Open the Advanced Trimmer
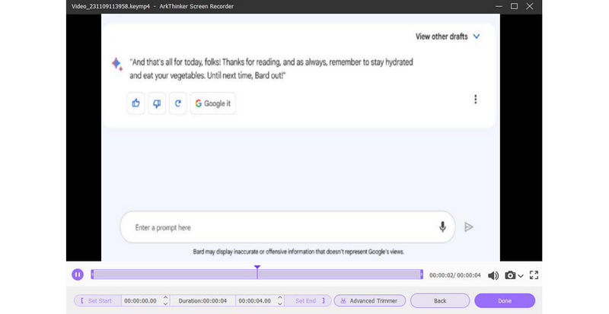This screenshot has width=609, height=314. (370, 301)
